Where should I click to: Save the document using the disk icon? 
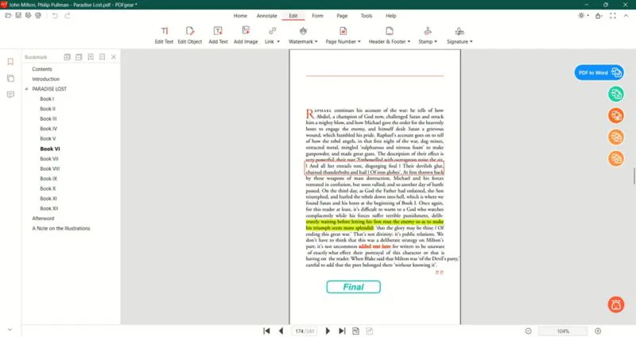tap(18, 15)
